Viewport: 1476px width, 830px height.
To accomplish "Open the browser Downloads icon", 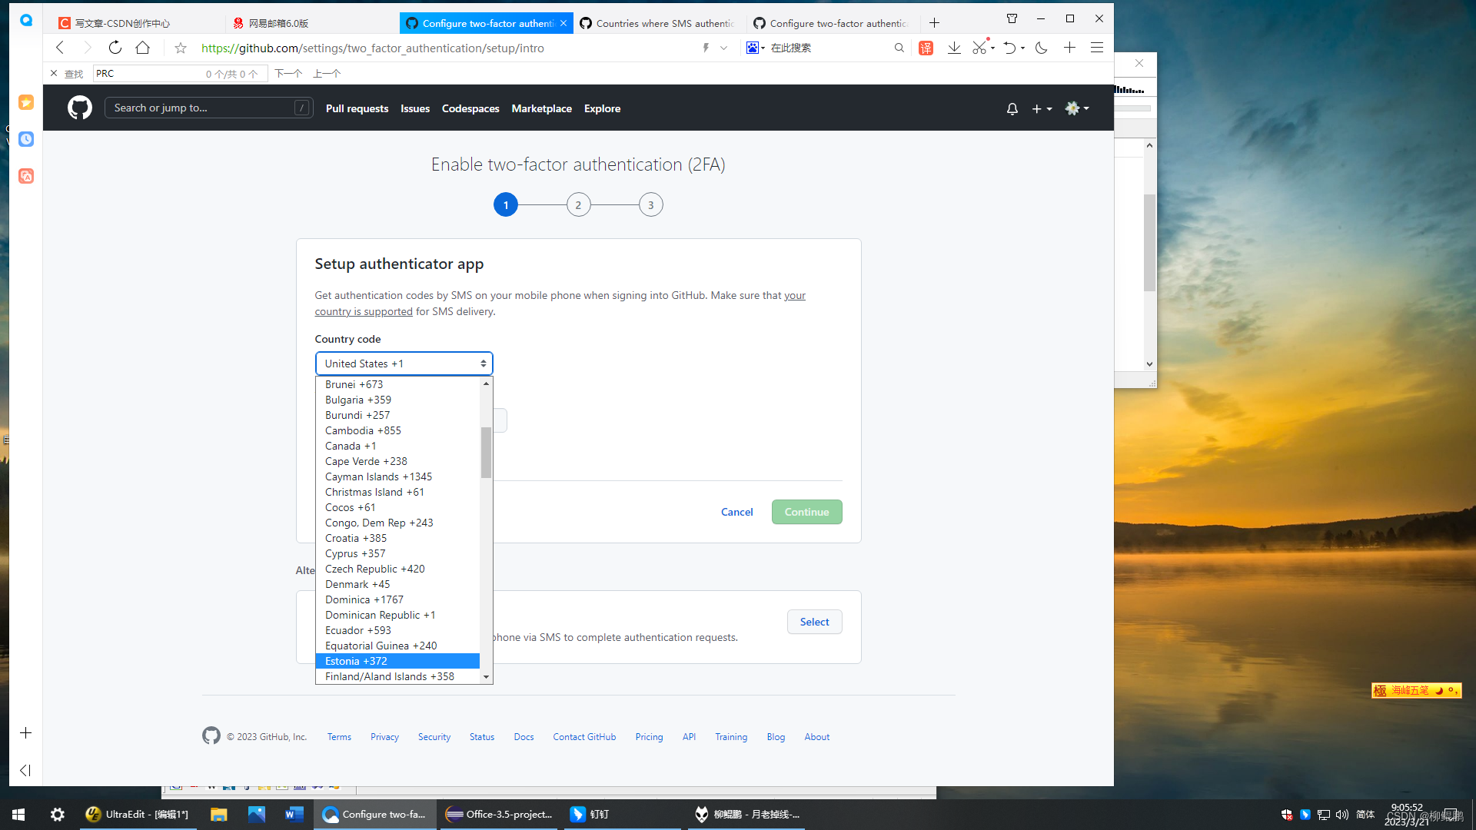I will 954,47.
